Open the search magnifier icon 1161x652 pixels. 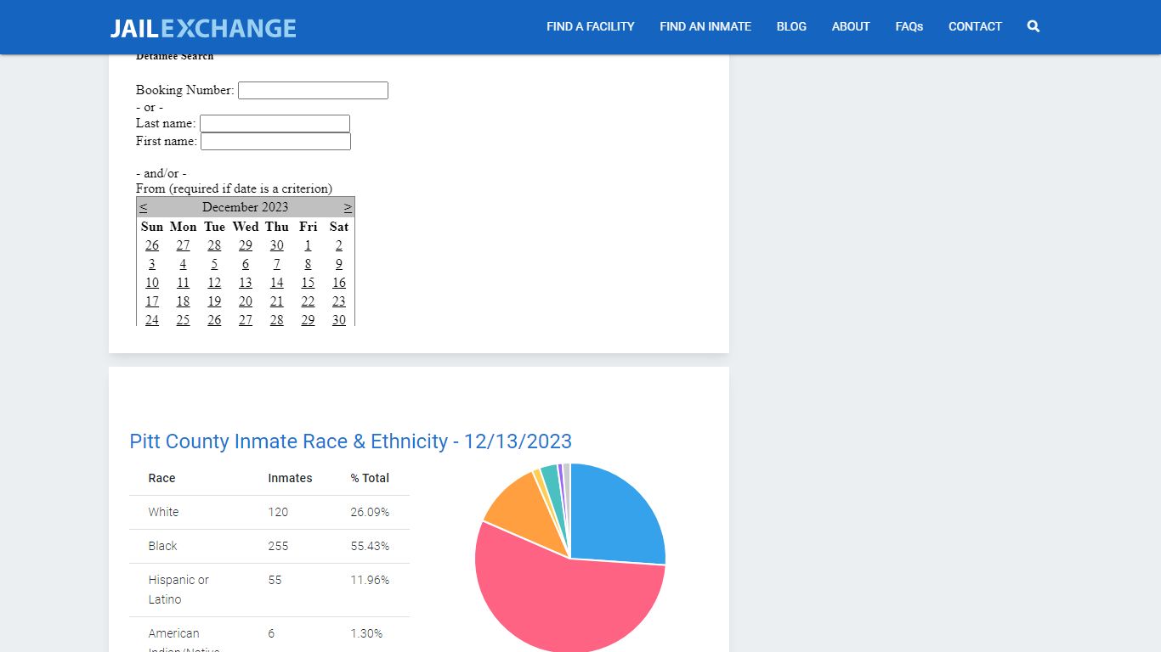tap(1033, 26)
